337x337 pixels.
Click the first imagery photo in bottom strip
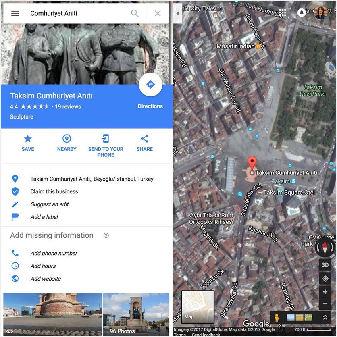[291, 318]
